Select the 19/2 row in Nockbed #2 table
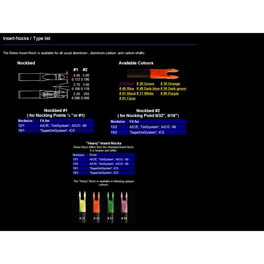 pyautogui.click(x=148, y=132)
